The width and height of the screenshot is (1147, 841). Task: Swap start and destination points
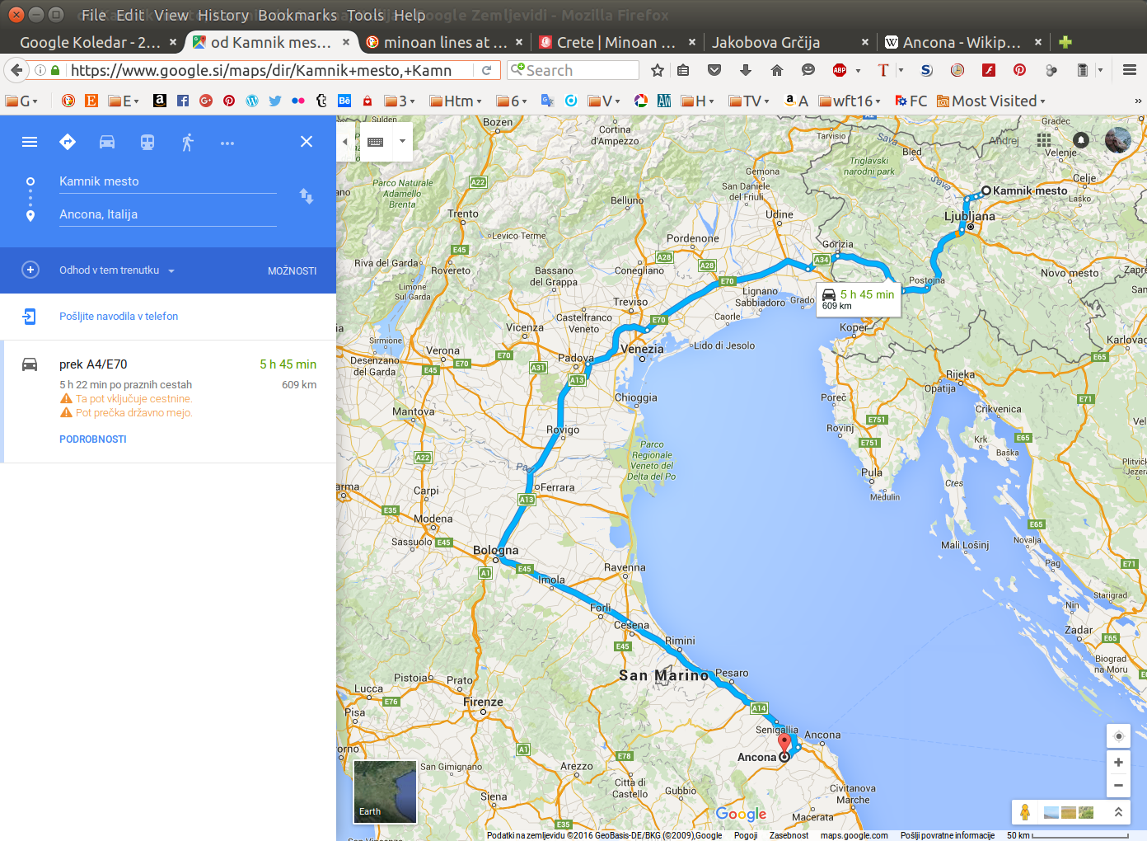click(307, 196)
